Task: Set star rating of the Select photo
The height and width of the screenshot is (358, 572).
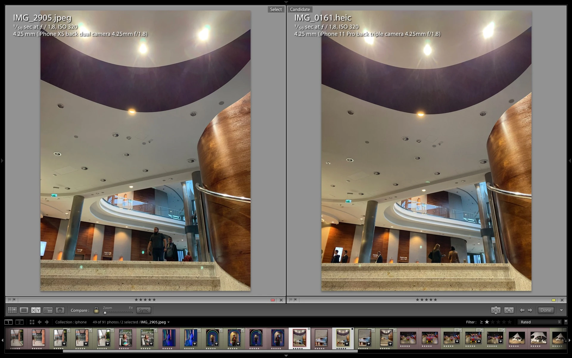Action: tap(145, 300)
